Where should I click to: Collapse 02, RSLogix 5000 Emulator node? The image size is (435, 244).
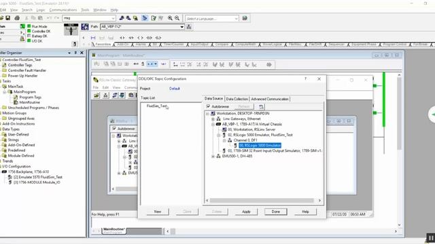click(219, 135)
